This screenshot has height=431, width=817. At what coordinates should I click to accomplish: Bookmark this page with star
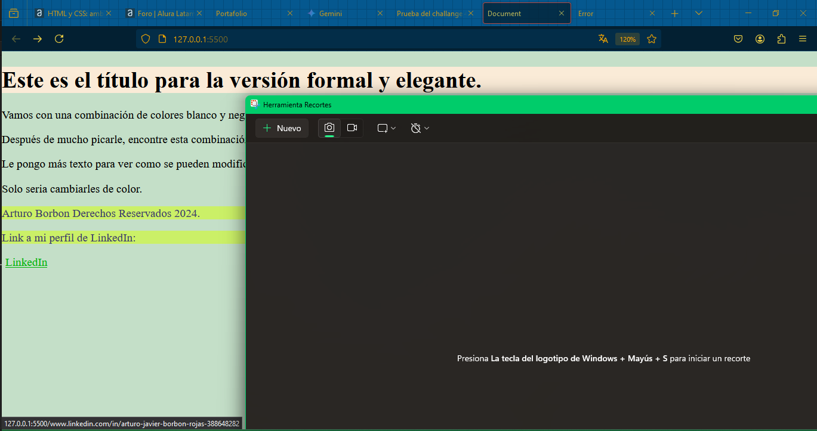coord(652,39)
